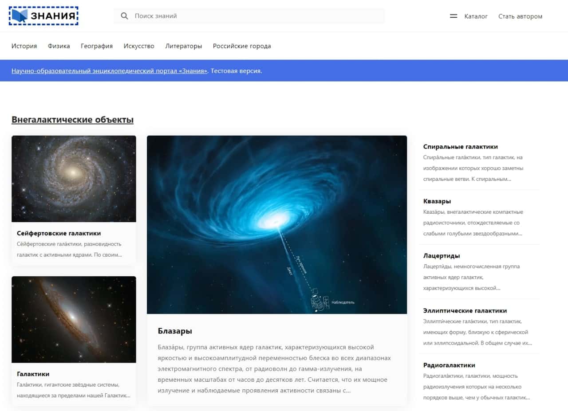
Task: Open the Радиогалактики article
Action: [x=449, y=365]
